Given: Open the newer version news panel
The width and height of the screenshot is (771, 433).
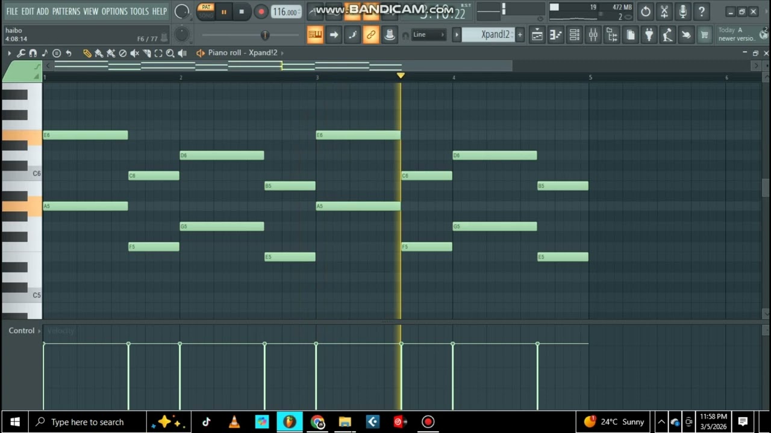Looking at the screenshot, I should (741, 34).
